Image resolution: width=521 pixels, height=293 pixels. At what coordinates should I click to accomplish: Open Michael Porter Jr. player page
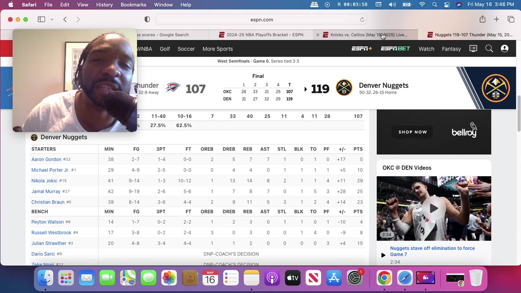50,170
